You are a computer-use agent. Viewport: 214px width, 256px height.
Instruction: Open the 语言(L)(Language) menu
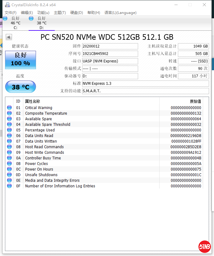click(x=120, y=13)
